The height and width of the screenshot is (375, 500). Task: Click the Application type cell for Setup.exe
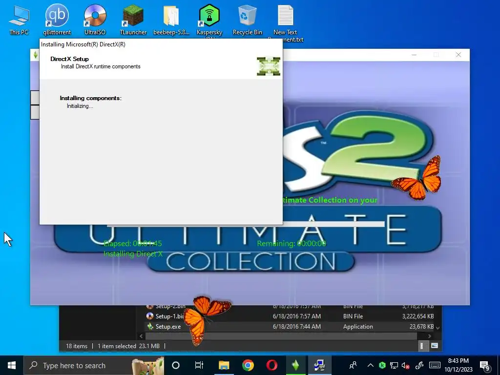(x=358, y=327)
